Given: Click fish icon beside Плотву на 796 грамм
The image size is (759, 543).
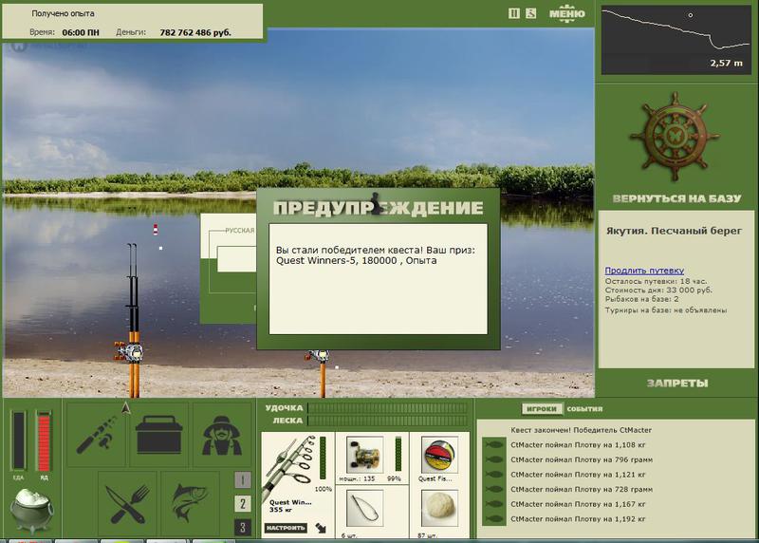Looking at the screenshot, I should [x=493, y=459].
